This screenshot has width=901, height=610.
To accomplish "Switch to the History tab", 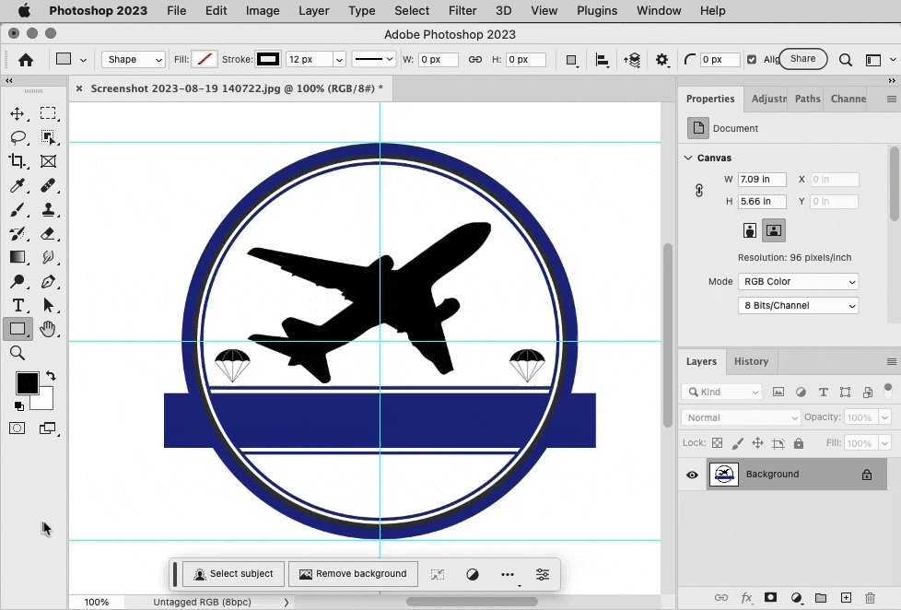I will pos(752,361).
